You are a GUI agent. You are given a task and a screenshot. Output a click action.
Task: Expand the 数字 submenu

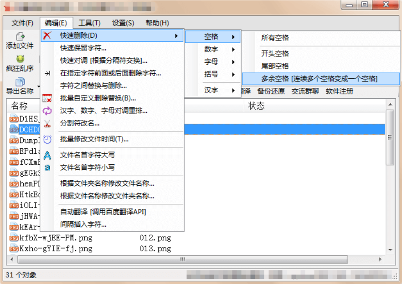(x=212, y=49)
